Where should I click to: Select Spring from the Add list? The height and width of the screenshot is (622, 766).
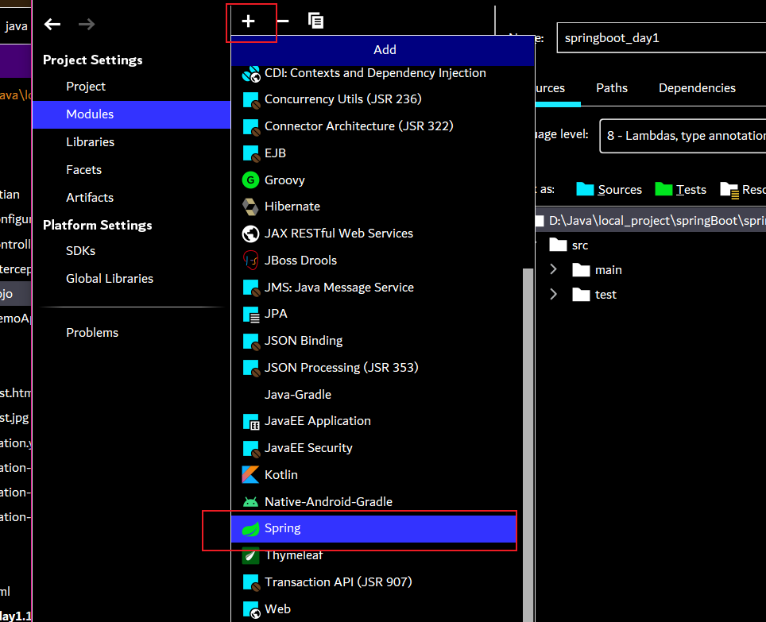click(x=373, y=528)
